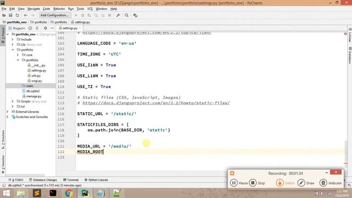Click the Stop square icon in toolbar

tap(109, 15)
